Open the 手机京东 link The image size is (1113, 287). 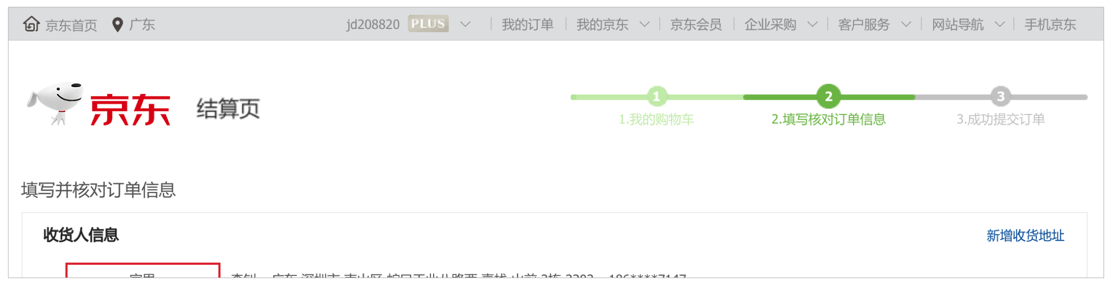click(x=1050, y=24)
